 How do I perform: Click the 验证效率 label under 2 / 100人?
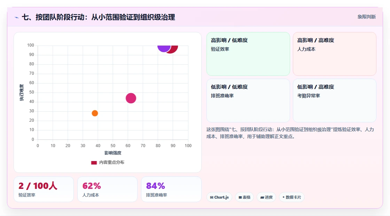[x=27, y=195]
